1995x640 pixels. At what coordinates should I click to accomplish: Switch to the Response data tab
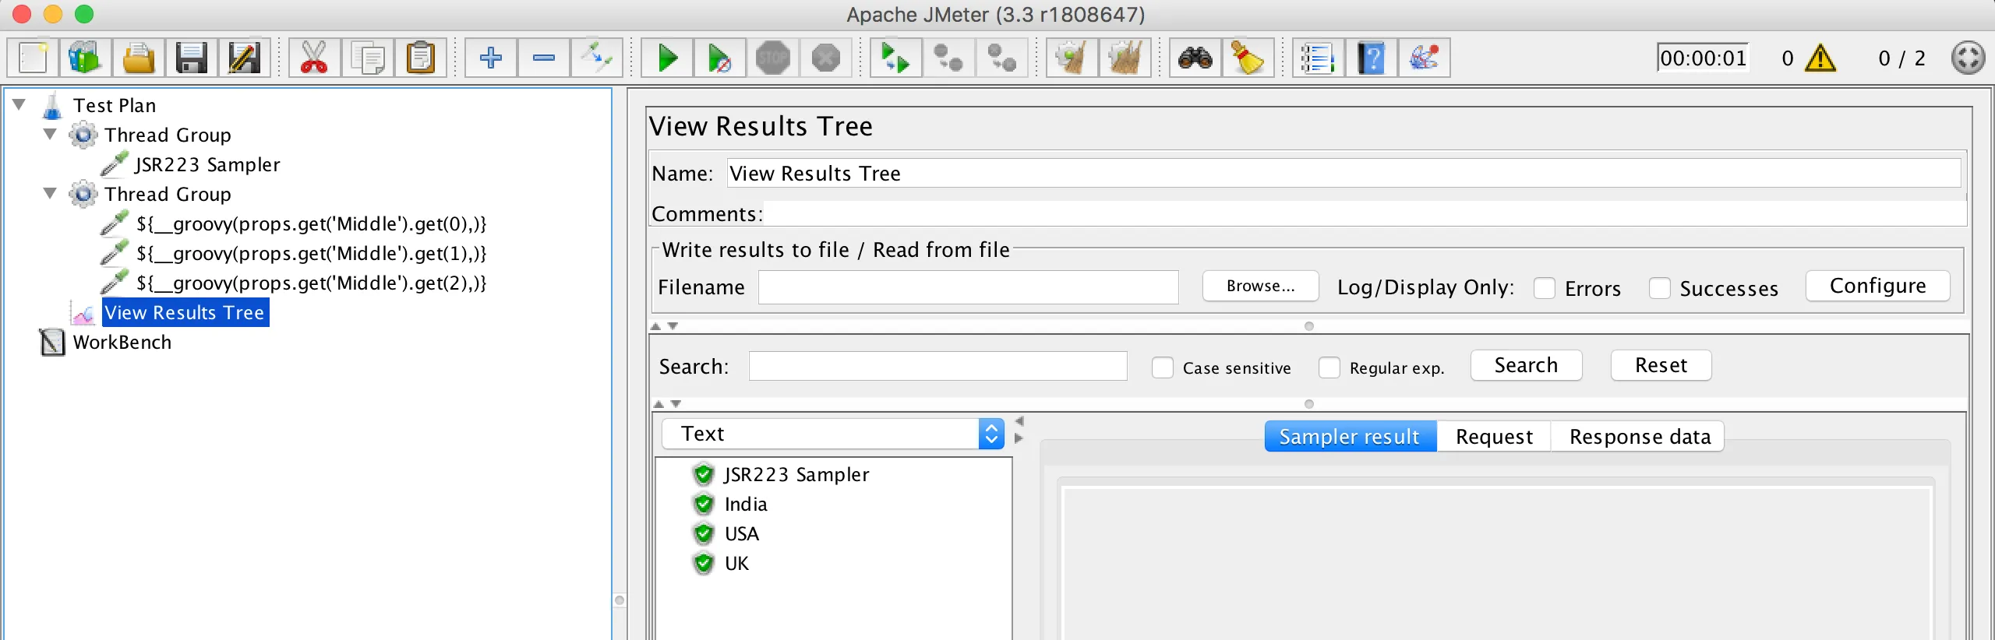pos(1639,437)
